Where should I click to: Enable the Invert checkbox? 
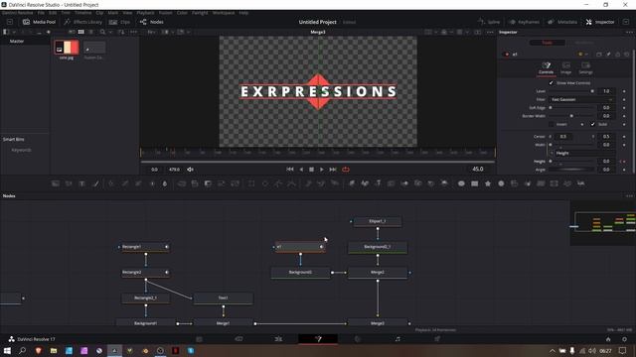tap(551, 124)
